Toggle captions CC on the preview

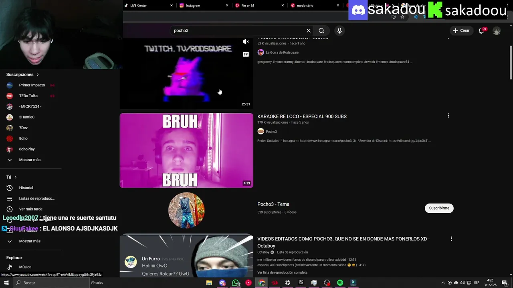click(246, 54)
